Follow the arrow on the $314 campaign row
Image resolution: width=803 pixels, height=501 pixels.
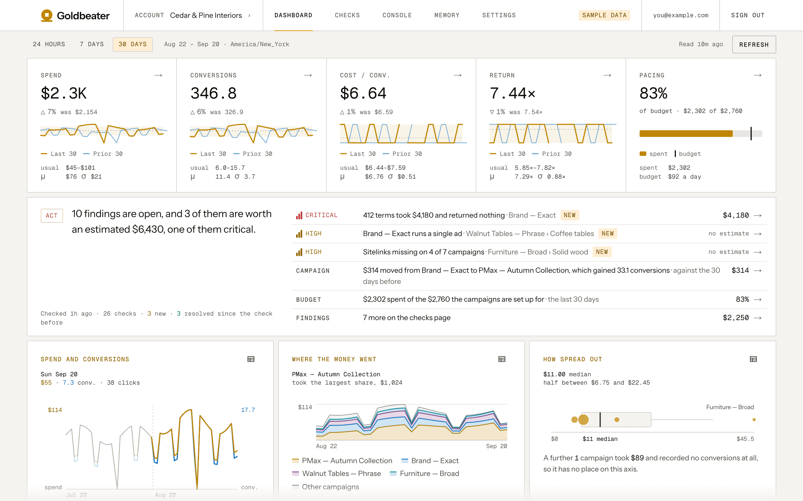[x=758, y=271]
